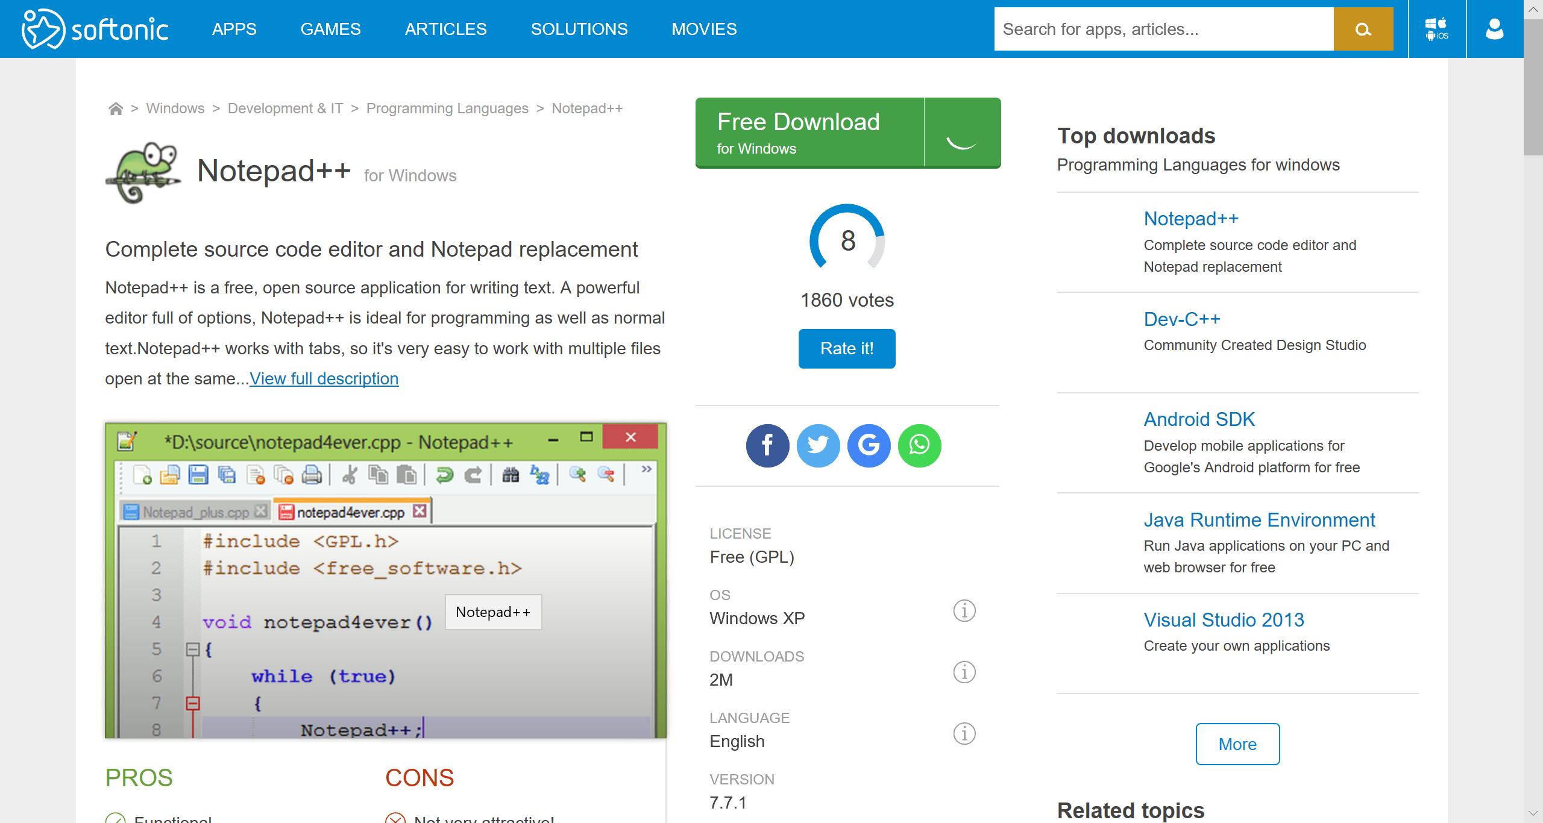Click the Community Created Design Studio description

click(1255, 345)
